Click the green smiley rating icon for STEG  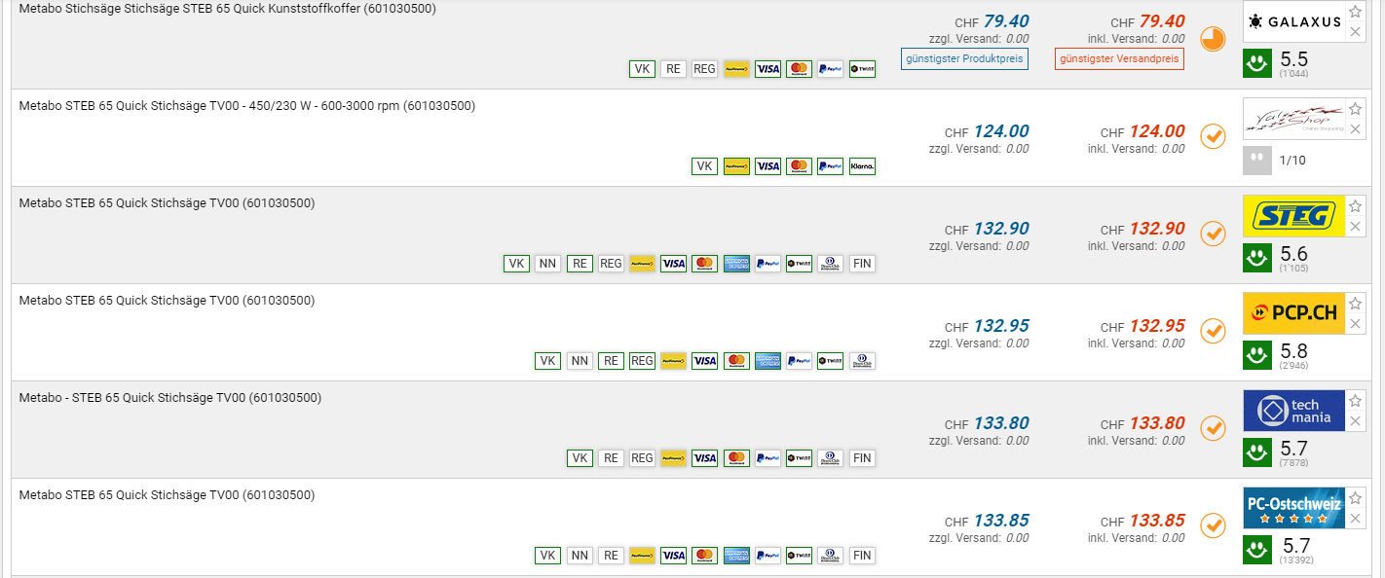click(x=1257, y=258)
